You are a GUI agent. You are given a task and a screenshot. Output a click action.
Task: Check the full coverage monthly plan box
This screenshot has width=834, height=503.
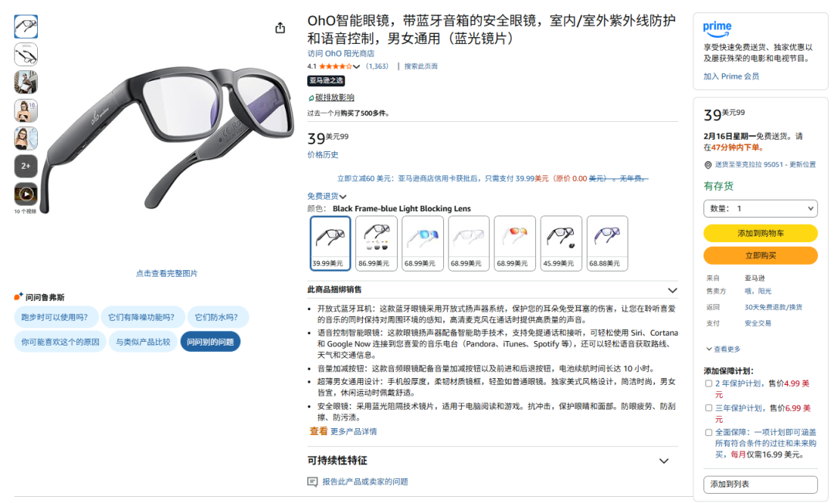(x=708, y=432)
